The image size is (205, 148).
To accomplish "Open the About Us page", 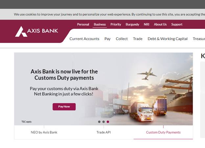I will tap(160, 24).
